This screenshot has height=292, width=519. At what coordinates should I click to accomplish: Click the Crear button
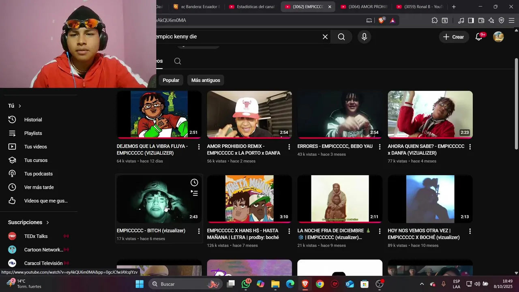click(x=453, y=37)
